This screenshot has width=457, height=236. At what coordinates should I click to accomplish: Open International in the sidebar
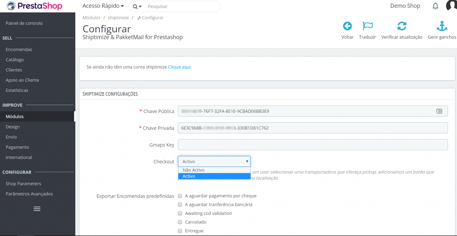pyautogui.click(x=19, y=157)
